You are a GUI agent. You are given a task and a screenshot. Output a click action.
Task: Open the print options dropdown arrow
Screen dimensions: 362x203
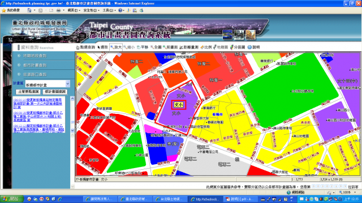tap(63, 10)
